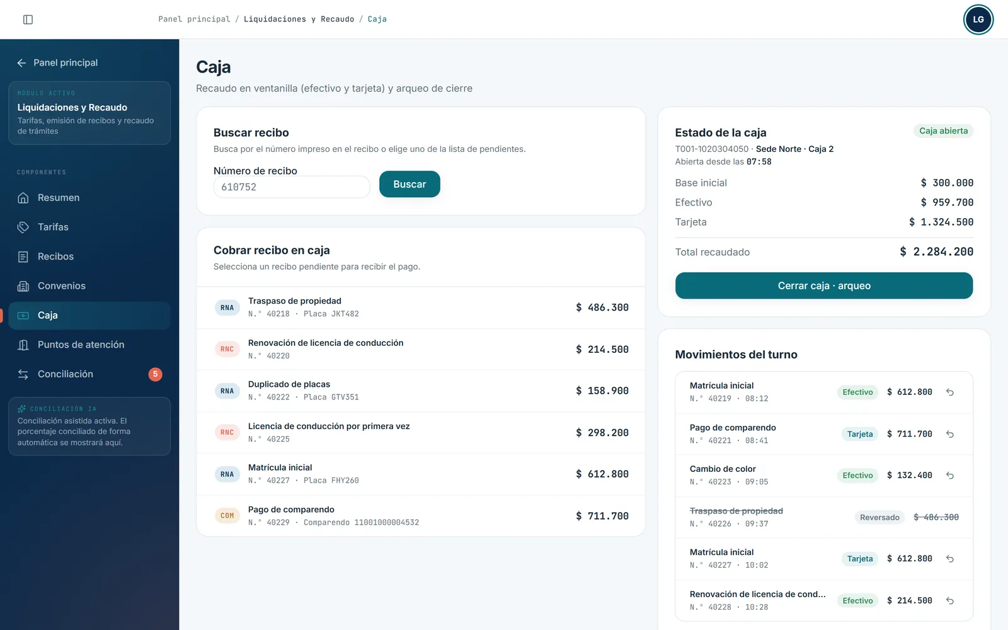1008x630 pixels.
Task: Reverse the Pago de comparendo 40221 movement
Action: coord(950,434)
